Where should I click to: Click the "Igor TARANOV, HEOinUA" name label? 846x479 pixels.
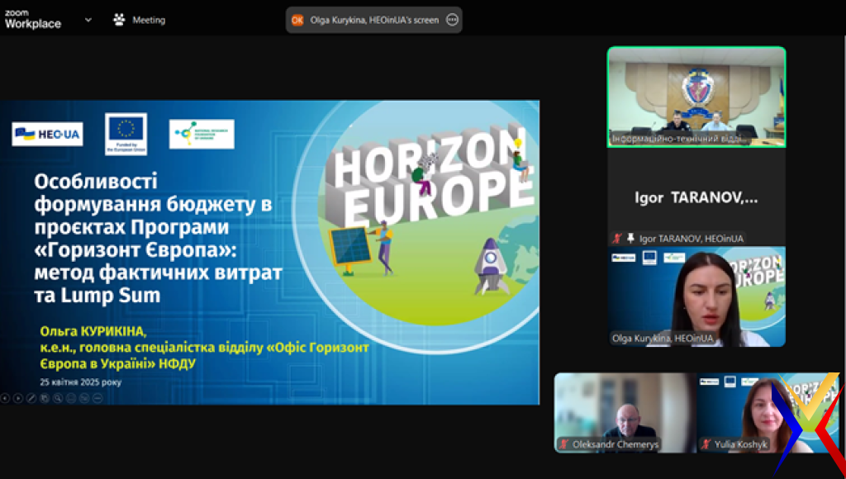point(692,238)
